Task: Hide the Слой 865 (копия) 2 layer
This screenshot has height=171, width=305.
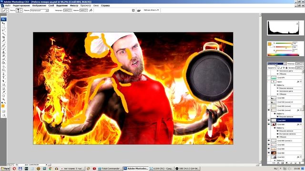Action: pyautogui.click(x=268, y=141)
